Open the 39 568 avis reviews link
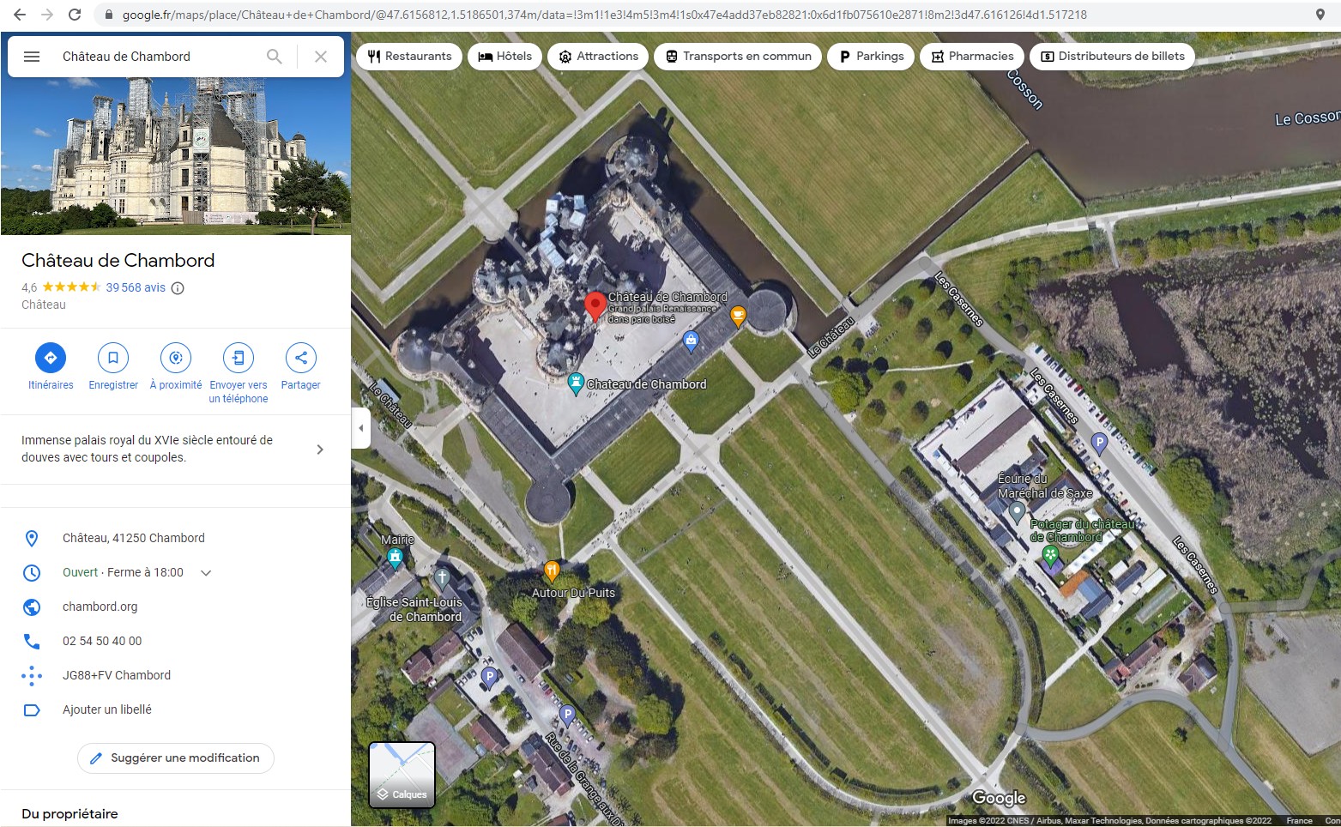Viewport: 1341px width, 827px height. click(136, 288)
